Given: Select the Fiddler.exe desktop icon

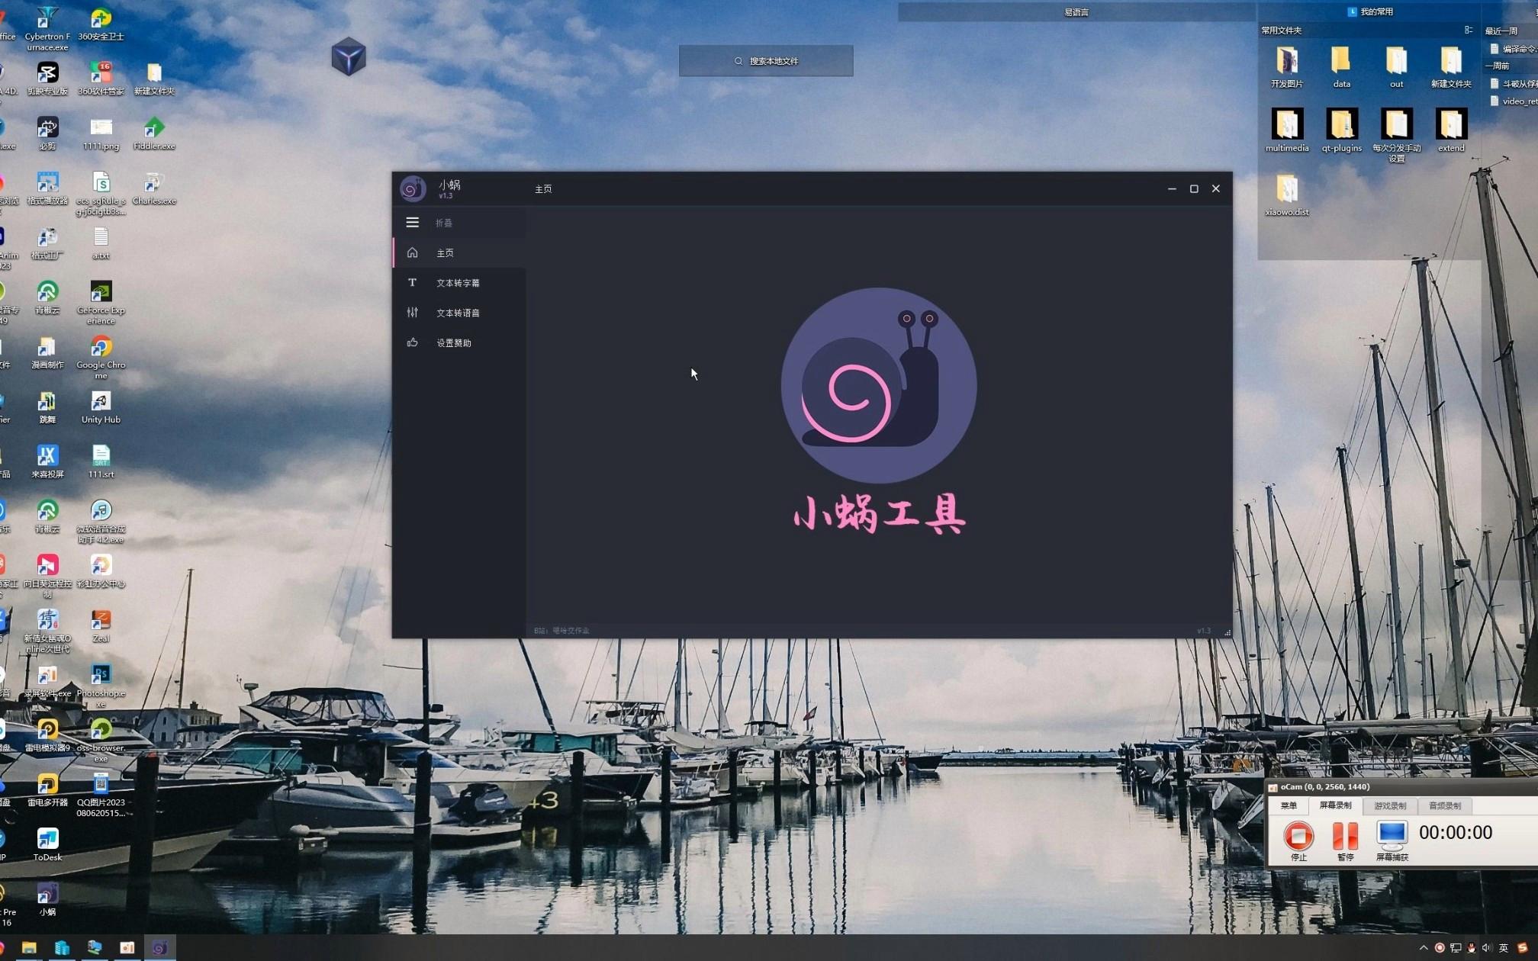Looking at the screenshot, I should point(154,133).
